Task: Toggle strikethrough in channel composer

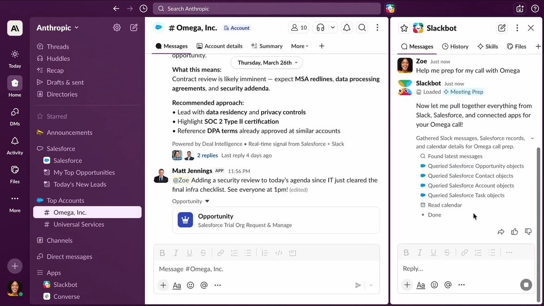Action: (204, 253)
